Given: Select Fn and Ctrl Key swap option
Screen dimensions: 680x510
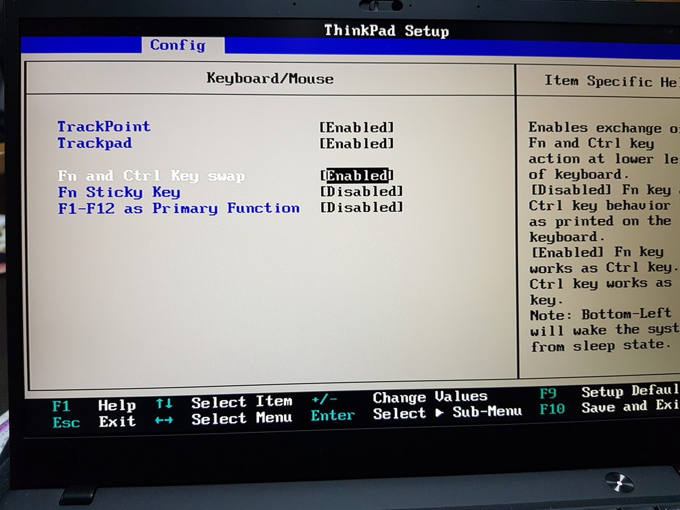Looking at the screenshot, I should tap(151, 176).
